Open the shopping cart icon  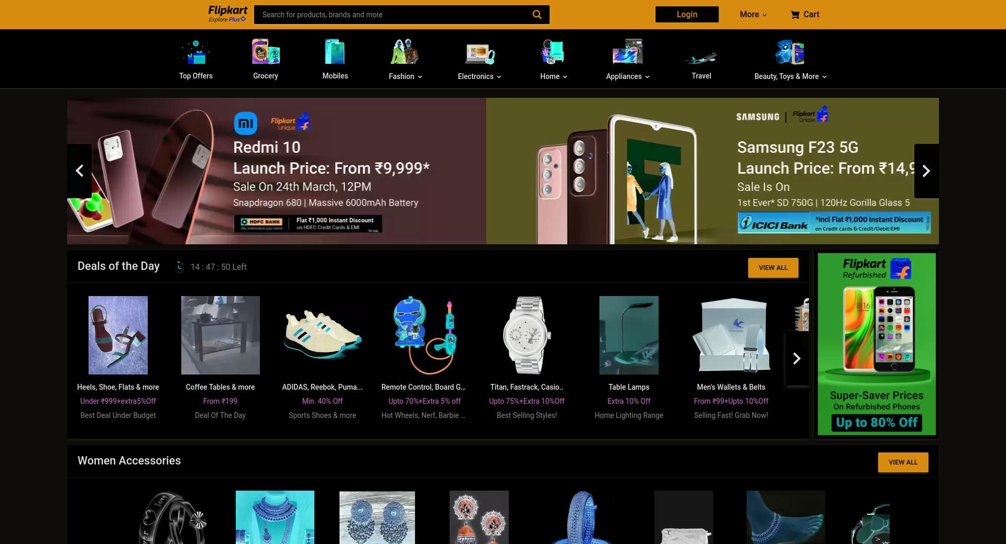point(795,15)
